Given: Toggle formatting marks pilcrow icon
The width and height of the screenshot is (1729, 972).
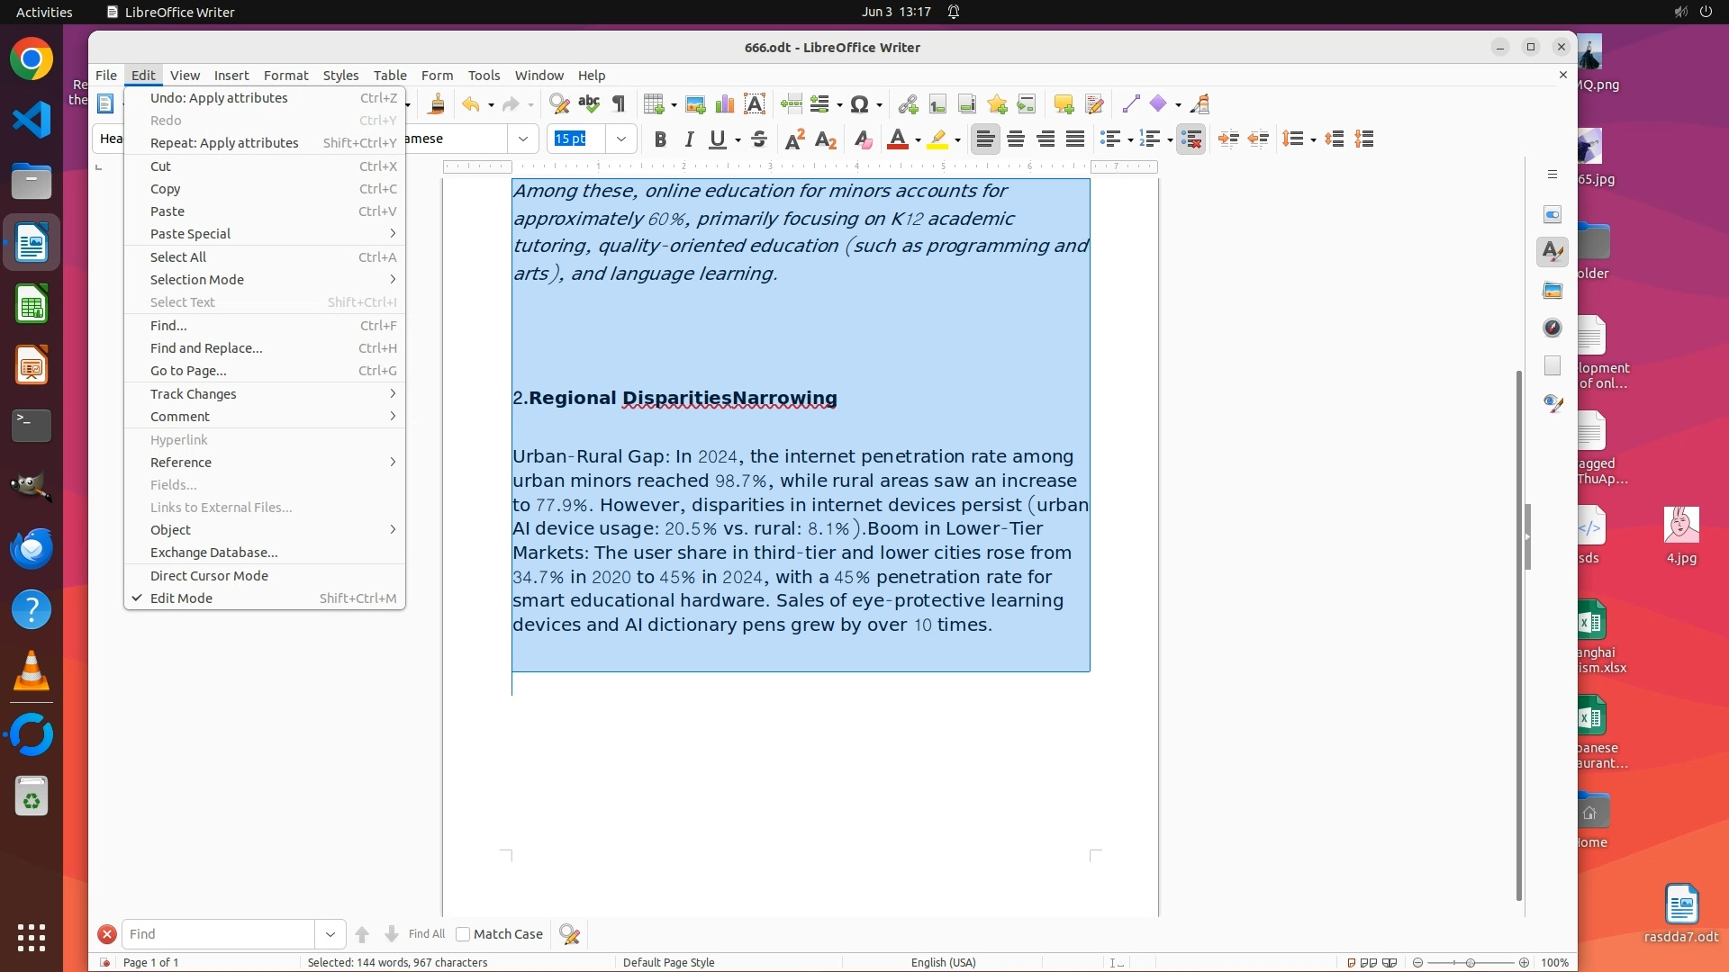Looking at the screenshot, I should click(619, 104).
